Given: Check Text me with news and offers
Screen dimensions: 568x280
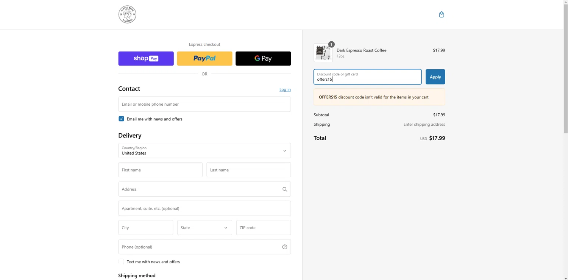Looking at the screenshot, I should coord(121,261).
